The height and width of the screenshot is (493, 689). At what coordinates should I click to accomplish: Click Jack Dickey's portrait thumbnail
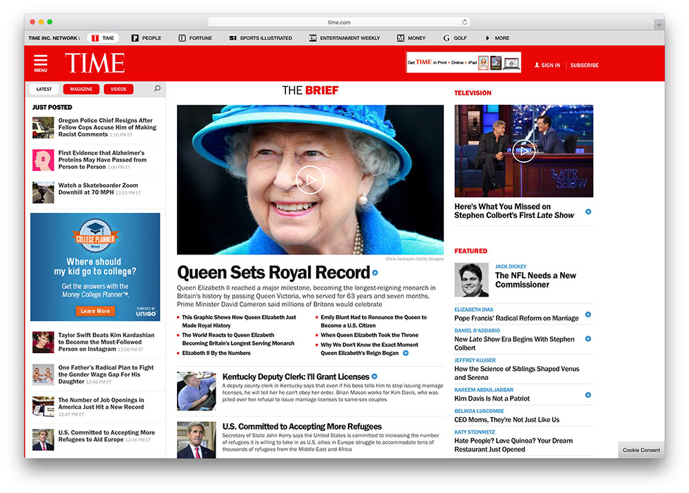coord(471,280)
